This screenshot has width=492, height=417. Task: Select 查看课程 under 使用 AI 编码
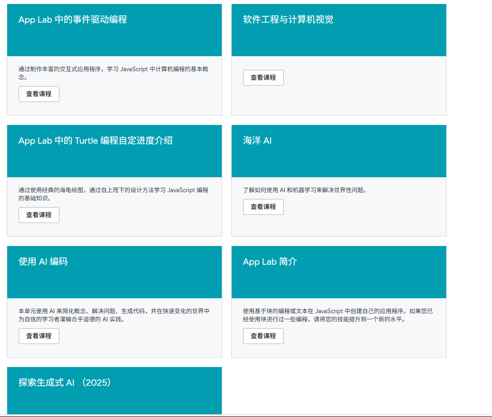(39, 336)
